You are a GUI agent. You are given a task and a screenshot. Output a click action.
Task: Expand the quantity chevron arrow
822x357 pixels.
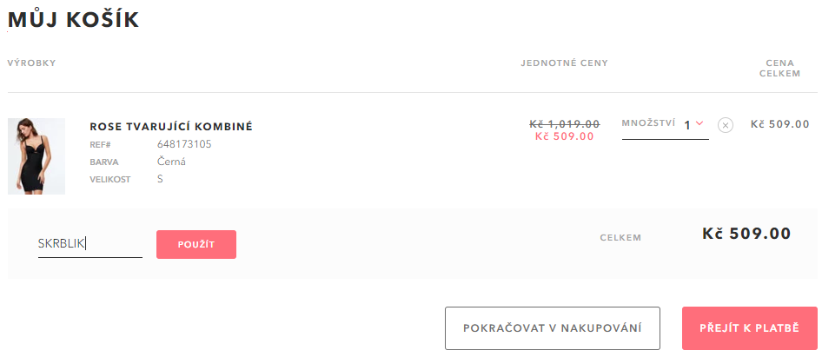tap(699, 123)
